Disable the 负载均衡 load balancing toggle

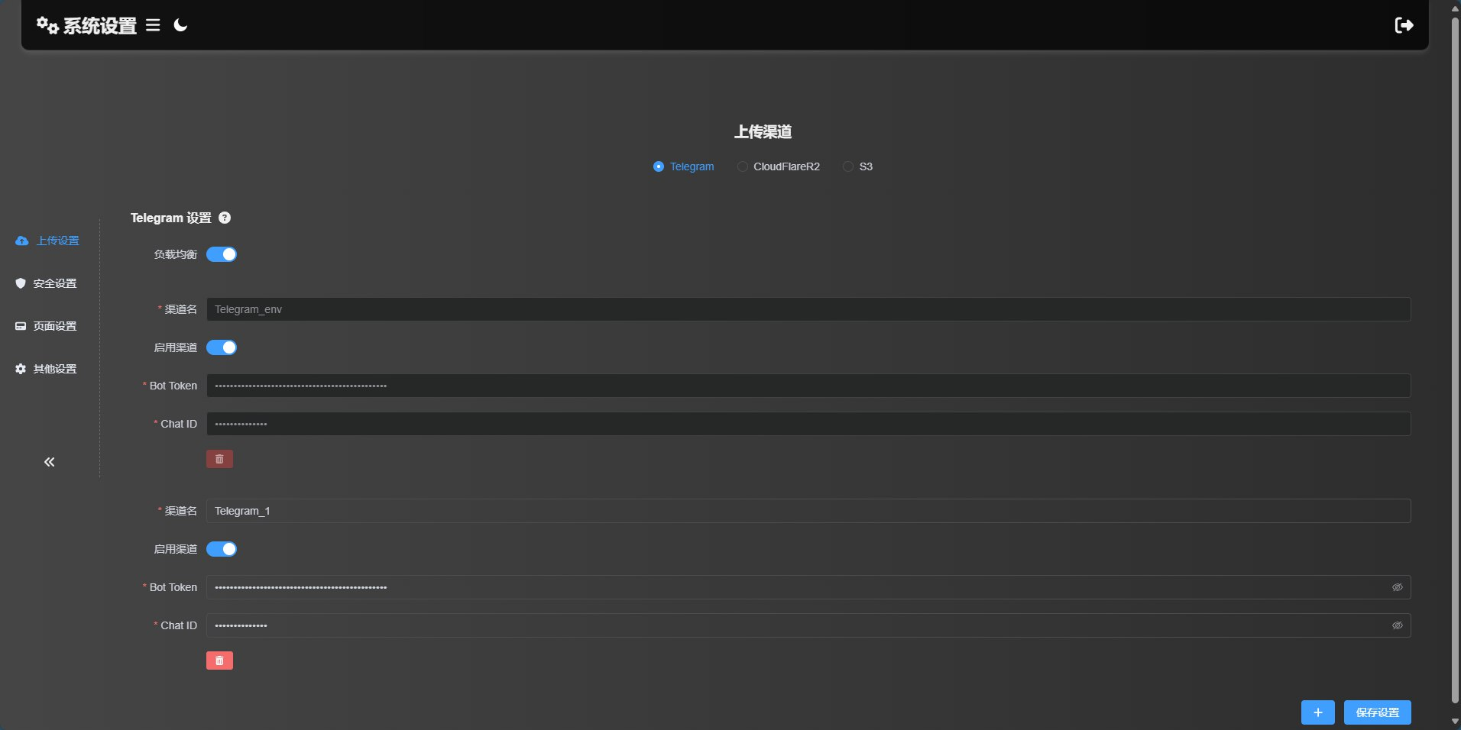221,254
